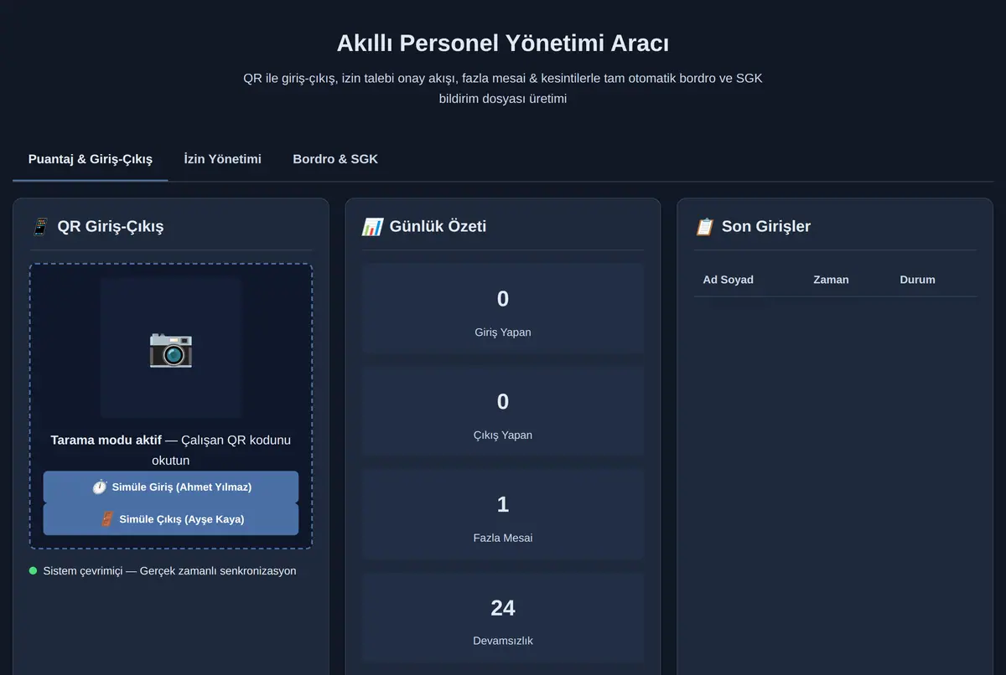Screen dimensions: 1006x675
Task: Switch to Puantaj & Giriş-Çıkış tab
Action: click(x=91, y=158)
